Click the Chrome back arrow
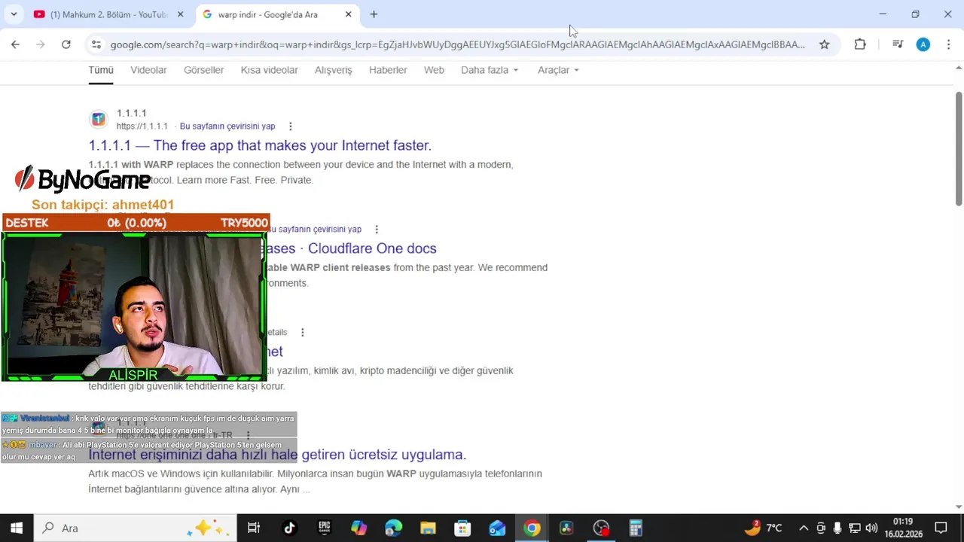The height and width of the screenshot is (542, 964). (x=15, y=44)
